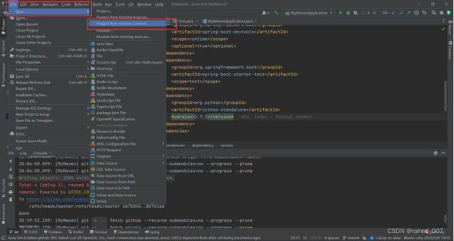Choose HTTP Request in New menu

coord(128,150)
